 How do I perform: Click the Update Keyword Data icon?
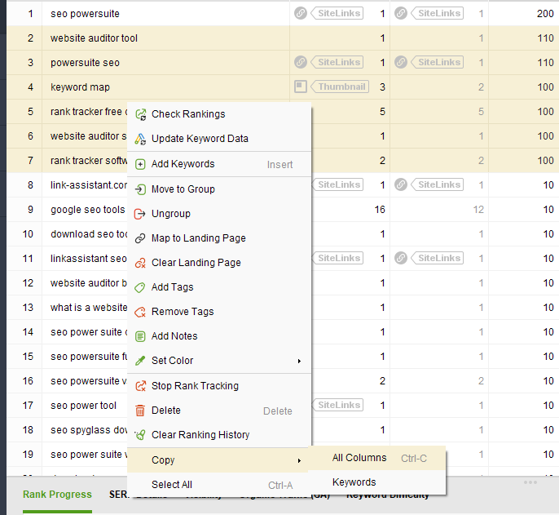click(x=140, y=139)
